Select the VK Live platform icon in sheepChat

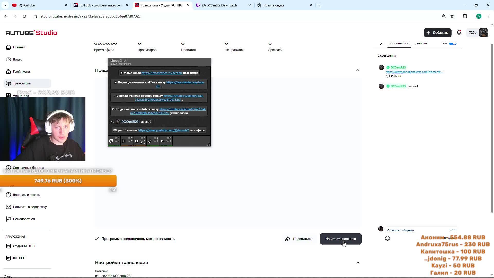124,141
